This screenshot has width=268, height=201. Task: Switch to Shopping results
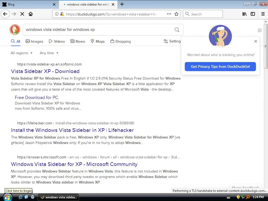point(120,41)
